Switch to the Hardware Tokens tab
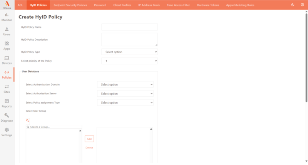Screen dimensions: 308x165 click(208, 5)
